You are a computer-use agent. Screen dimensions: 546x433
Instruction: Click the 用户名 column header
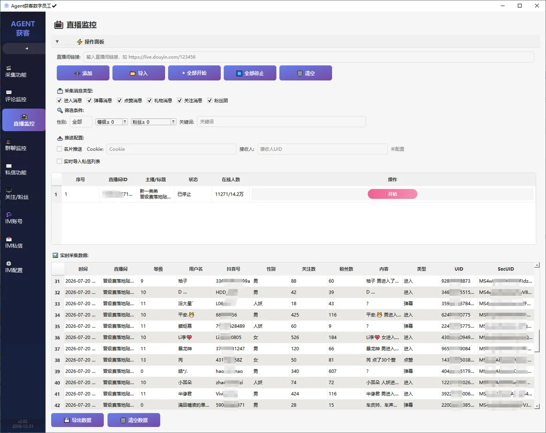(196, 269)
